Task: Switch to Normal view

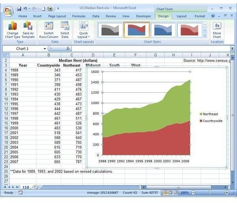Action: point(165,193)
